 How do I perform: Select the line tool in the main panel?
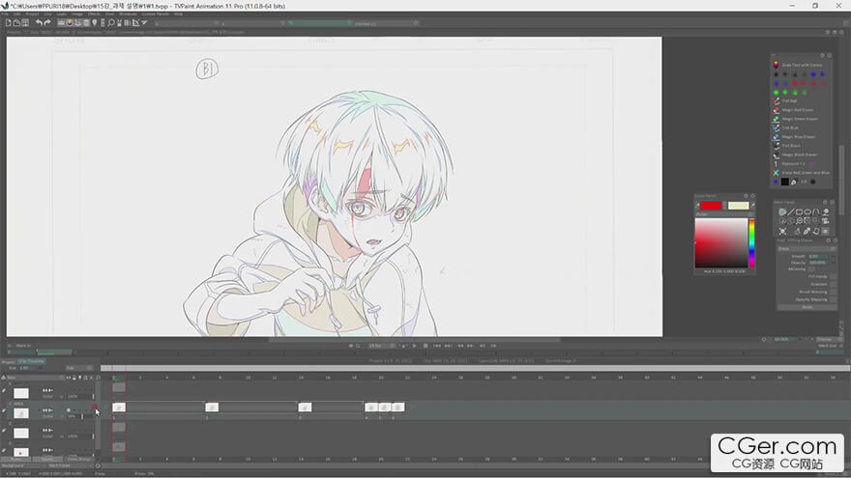[791, 211]
